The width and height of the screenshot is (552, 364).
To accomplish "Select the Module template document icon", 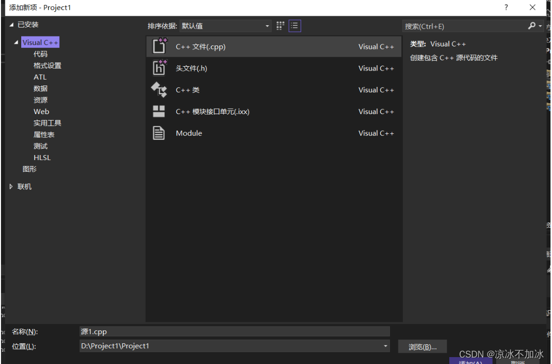I will (x=159, y=133).
